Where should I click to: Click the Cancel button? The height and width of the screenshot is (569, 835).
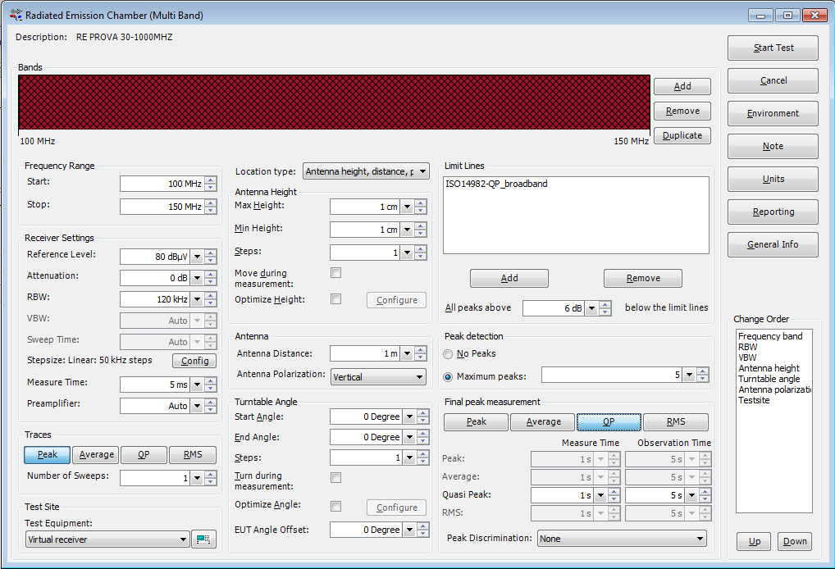pos(773,81)
